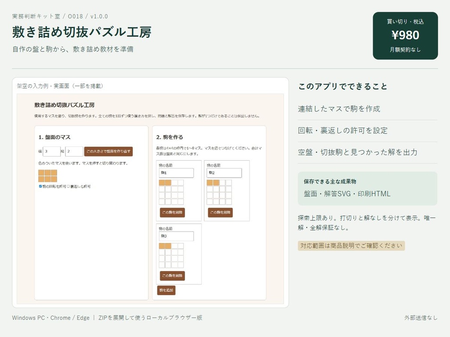Click the 縦 height input showing 2
450x337 pixels.
coord(74,151)
